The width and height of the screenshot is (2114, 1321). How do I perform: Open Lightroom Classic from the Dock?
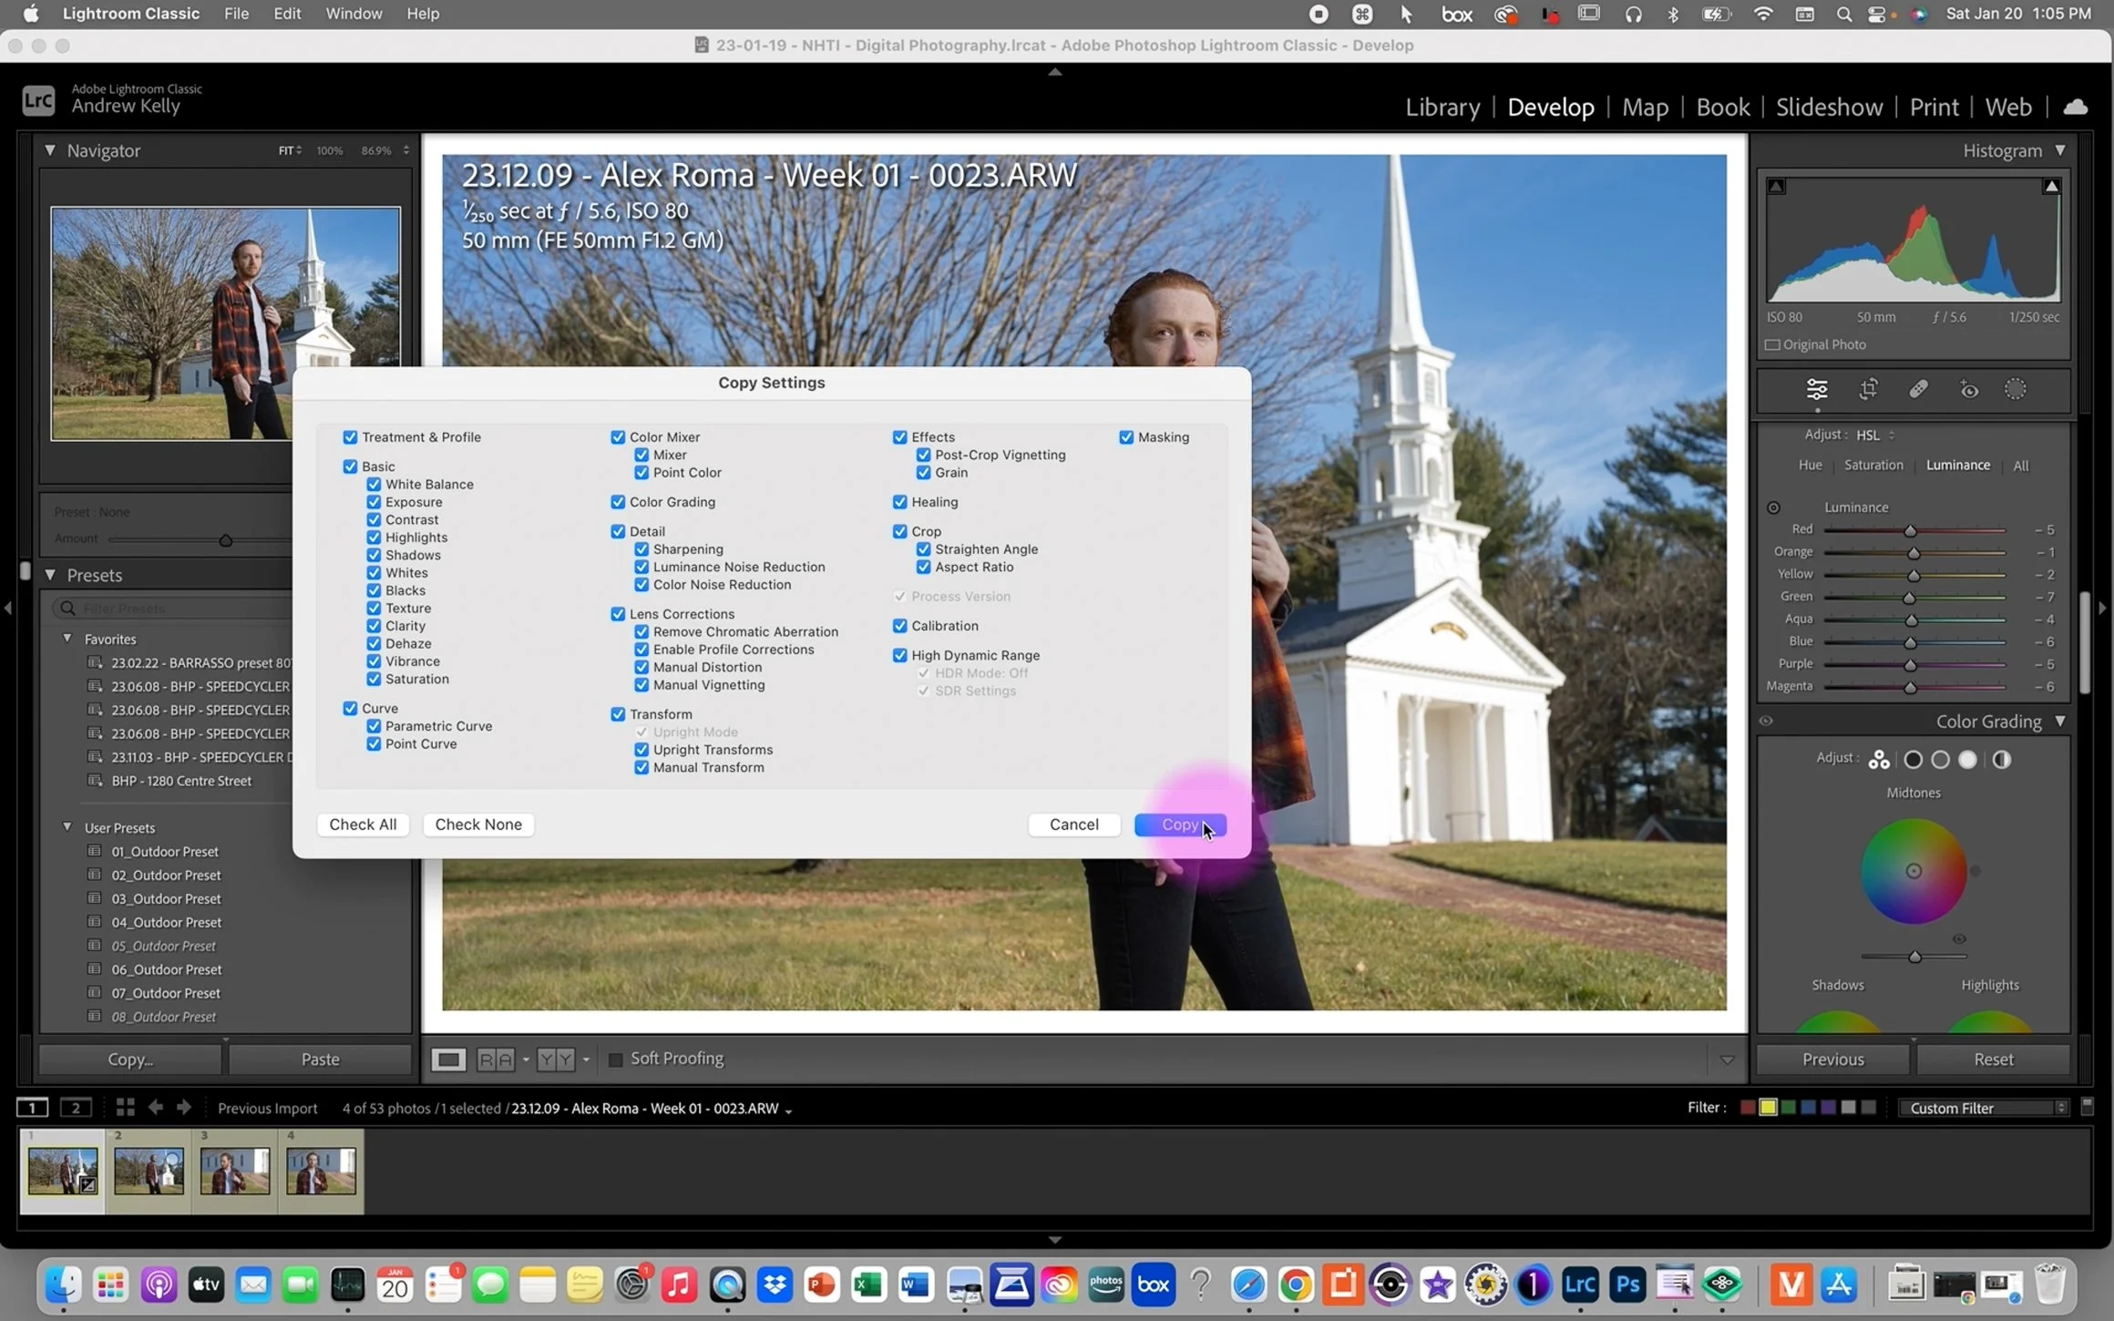click(1579, 1285)
